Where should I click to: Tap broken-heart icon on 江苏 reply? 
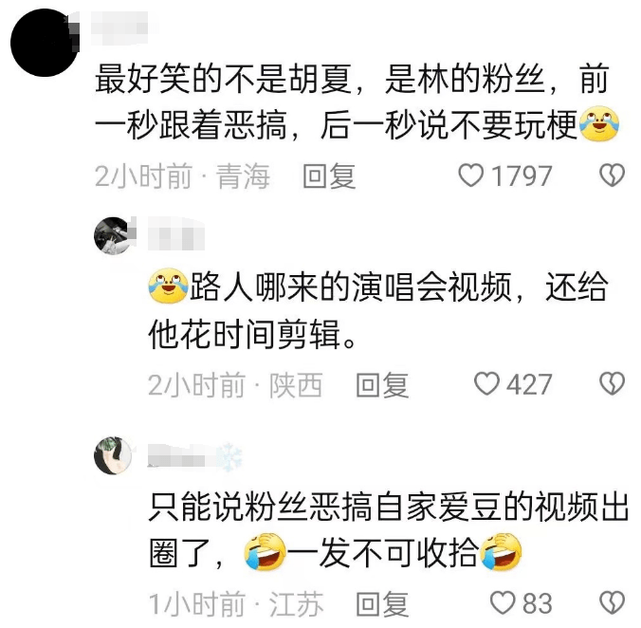[x=612, y=602]
